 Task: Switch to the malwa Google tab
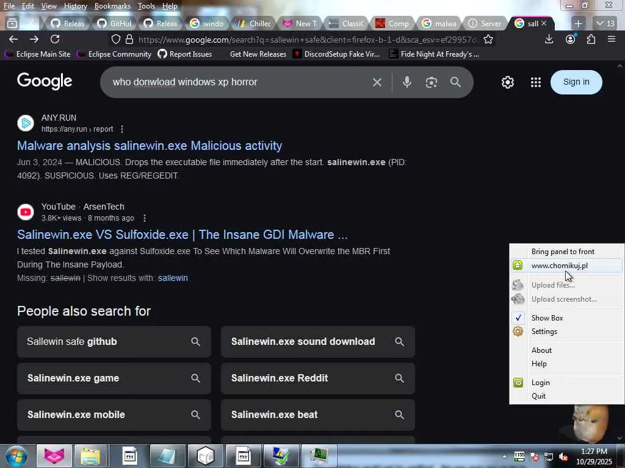point(439,24)
